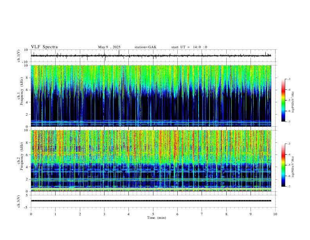Click the "7" tick on the time axis
Viewport: 310px width, 240px height.
(202, 214)
